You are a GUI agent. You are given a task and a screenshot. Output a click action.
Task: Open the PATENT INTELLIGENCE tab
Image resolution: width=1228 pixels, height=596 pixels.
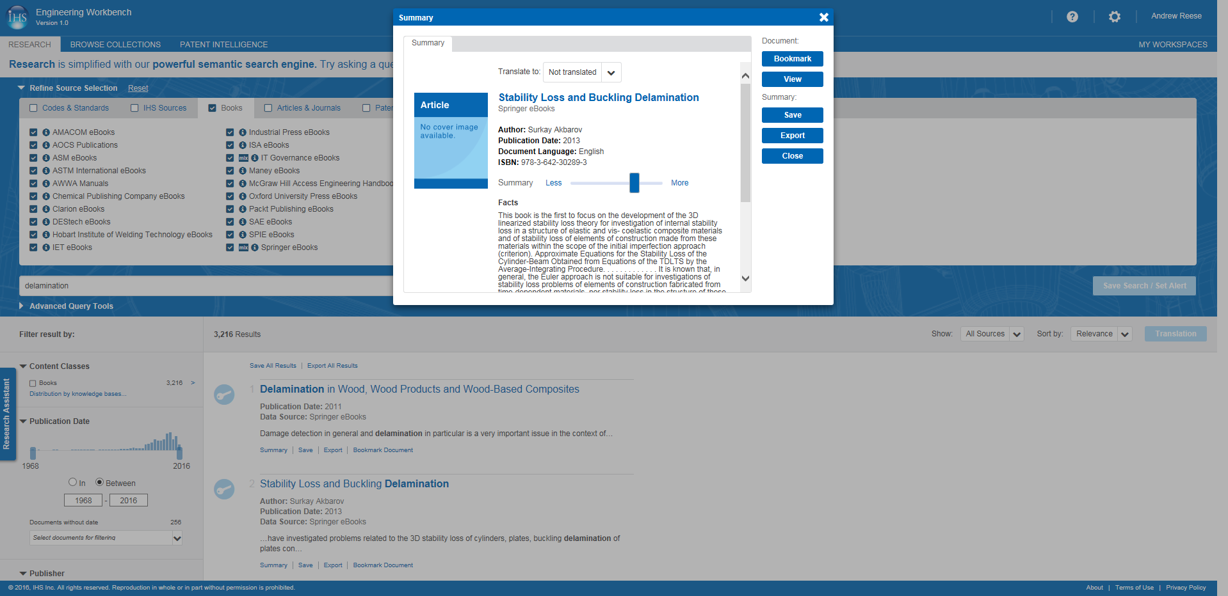tap(223, 44)
